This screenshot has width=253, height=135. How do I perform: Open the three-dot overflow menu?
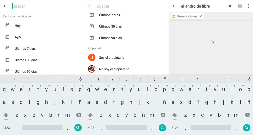tap(248, 6)
